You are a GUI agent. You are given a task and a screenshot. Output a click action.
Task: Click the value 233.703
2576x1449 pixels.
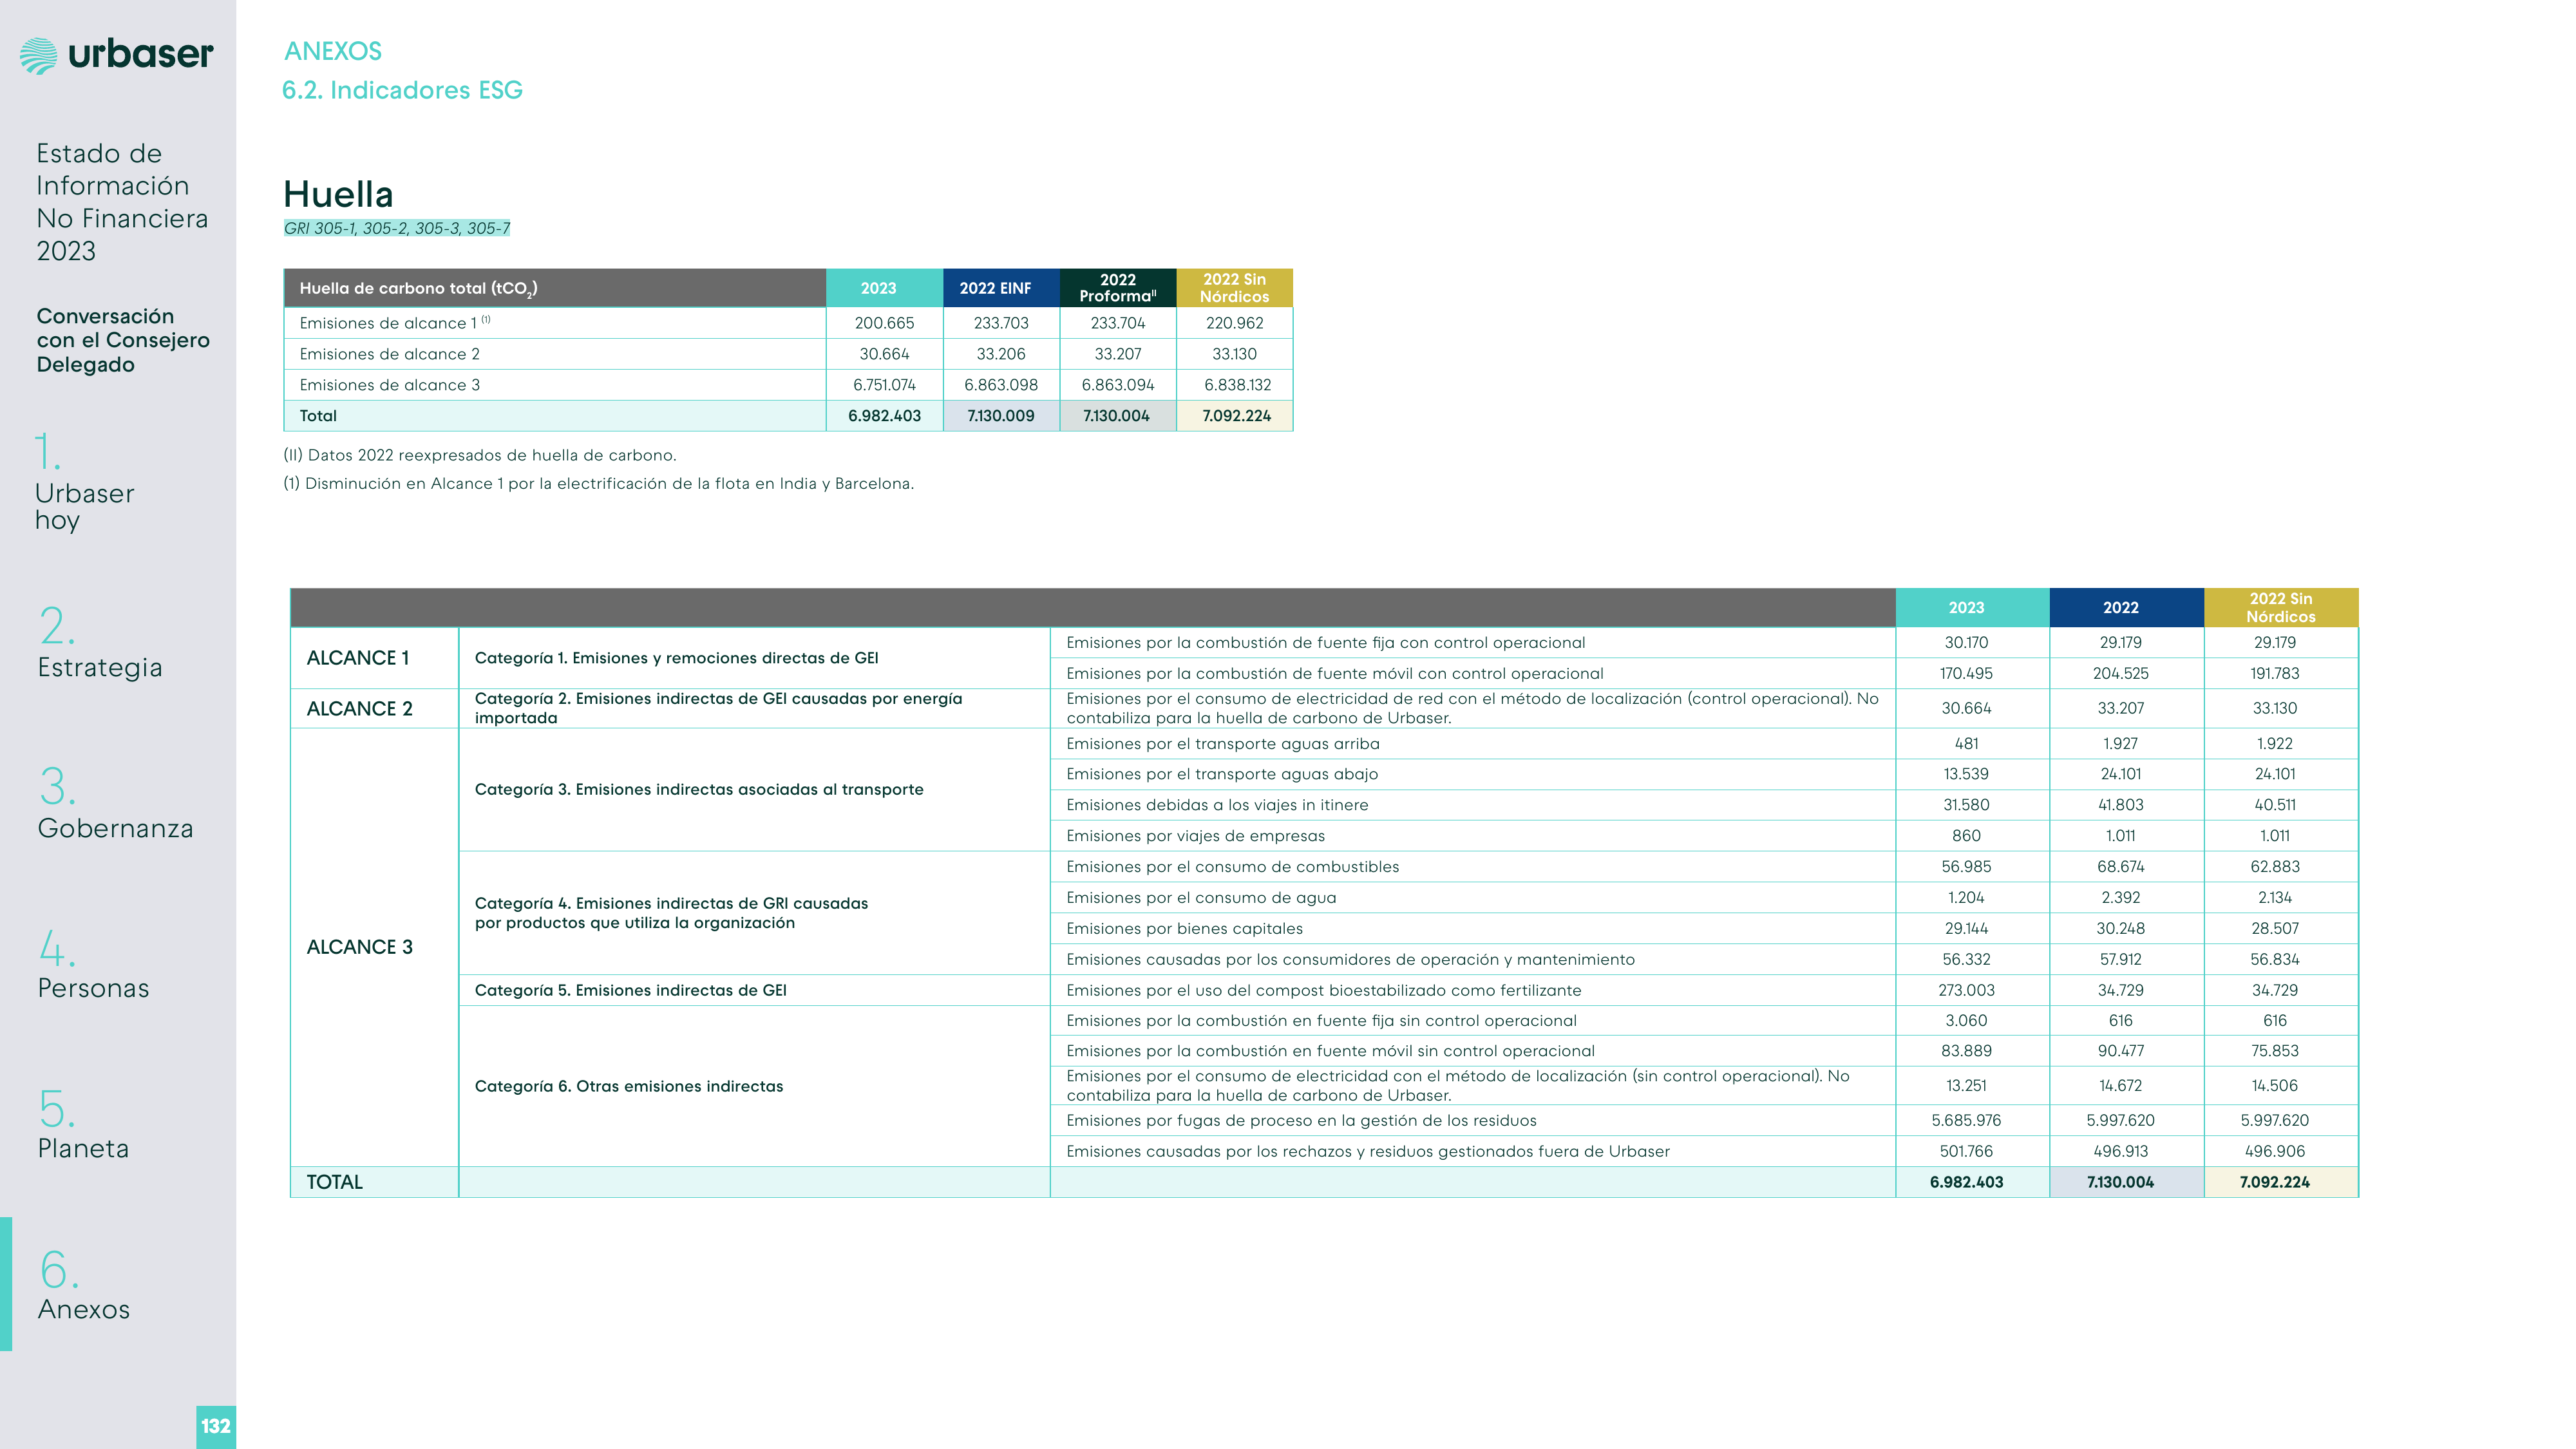tap(1001, 323)
